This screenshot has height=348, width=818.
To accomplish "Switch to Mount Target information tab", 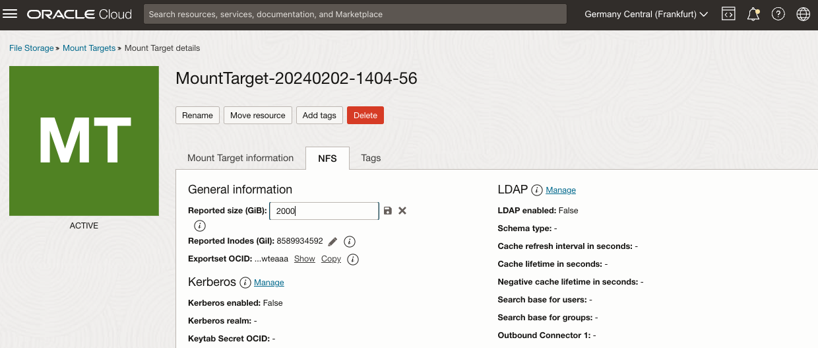I will click(x=240, y=158).
